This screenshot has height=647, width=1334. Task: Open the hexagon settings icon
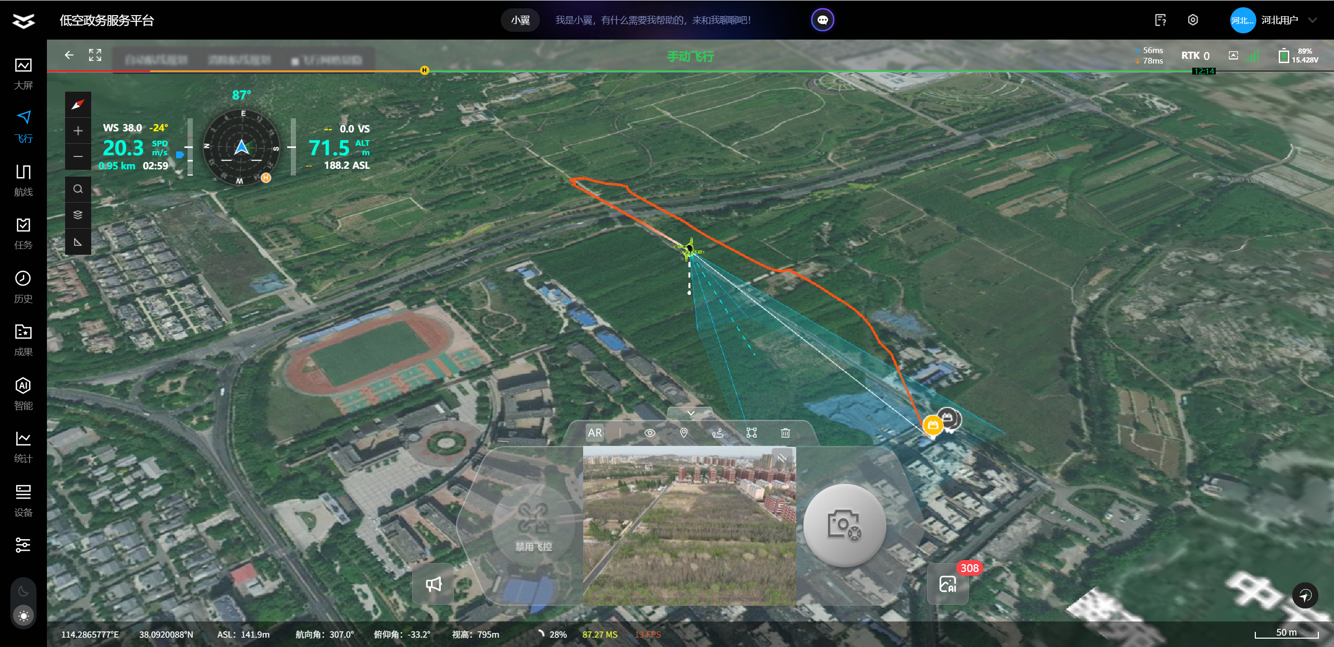pyautogui.click(x=1193, y=20)
